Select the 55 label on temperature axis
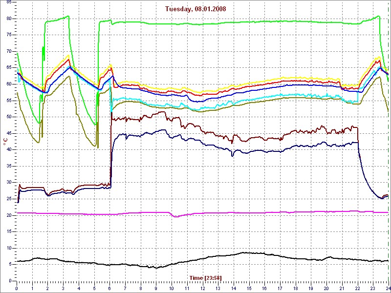Screen dimensions: 391x293 click(x=8, y=101)
